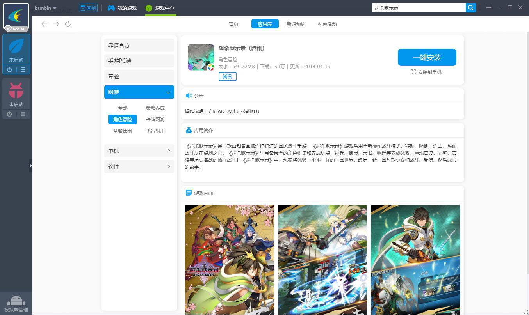This screenshot has height=315, width=529.
Task: Select the 角色冒险 subcategory
Action: click(123, 119)
